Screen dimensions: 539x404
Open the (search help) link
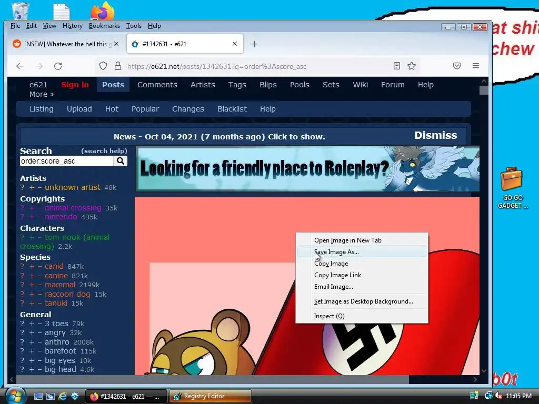click(104, 151)
